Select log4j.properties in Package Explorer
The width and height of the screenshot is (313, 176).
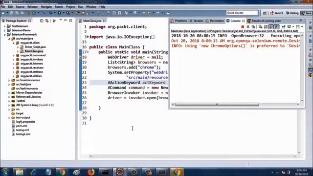25,122
